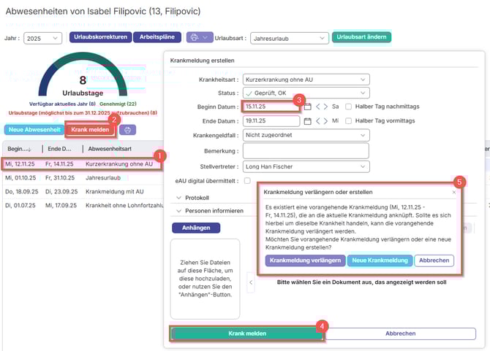Enable Halber Tag nachmittags checkbox

pyautogui.click(x=349, y=107)
